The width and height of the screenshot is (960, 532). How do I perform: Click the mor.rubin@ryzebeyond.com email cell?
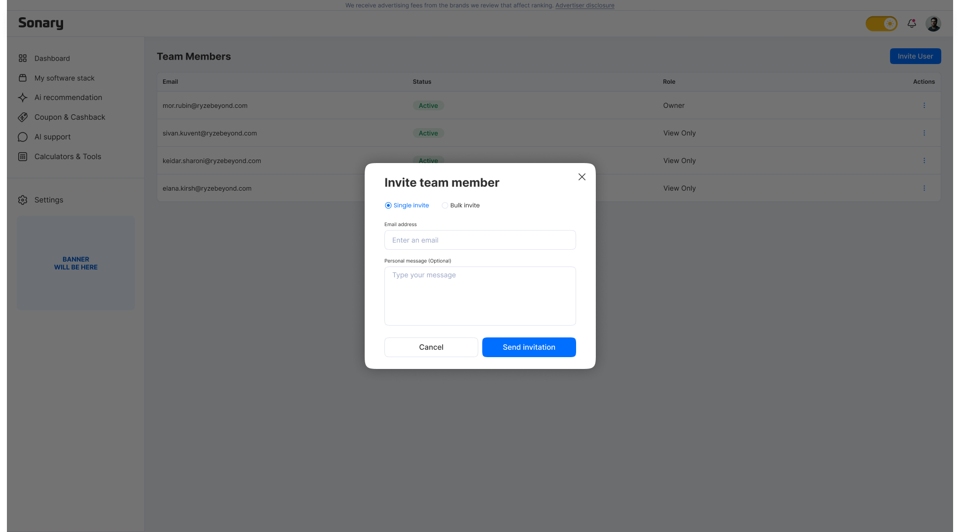[205, 105]
